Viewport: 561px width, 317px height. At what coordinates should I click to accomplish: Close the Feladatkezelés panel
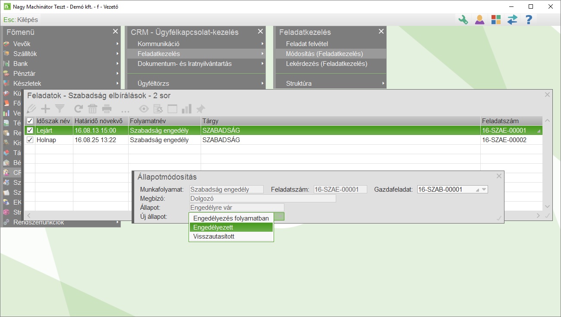point(381,31)
